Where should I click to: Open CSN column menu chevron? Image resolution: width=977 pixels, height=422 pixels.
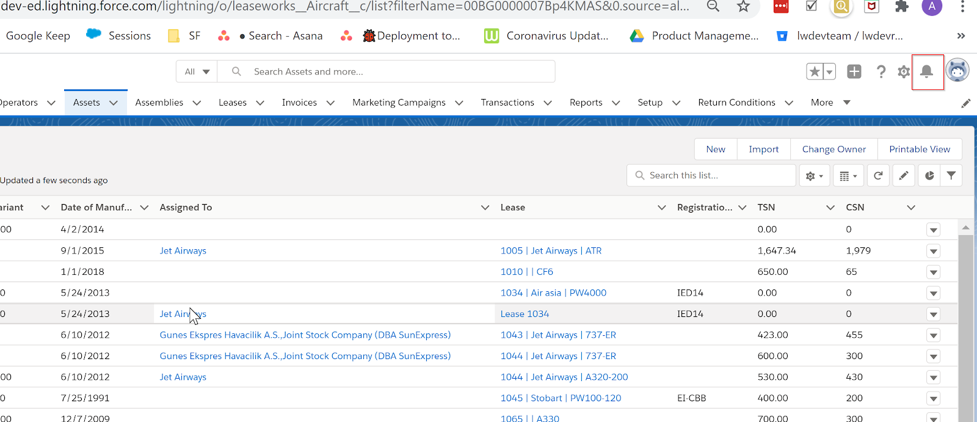pos(911,208)
